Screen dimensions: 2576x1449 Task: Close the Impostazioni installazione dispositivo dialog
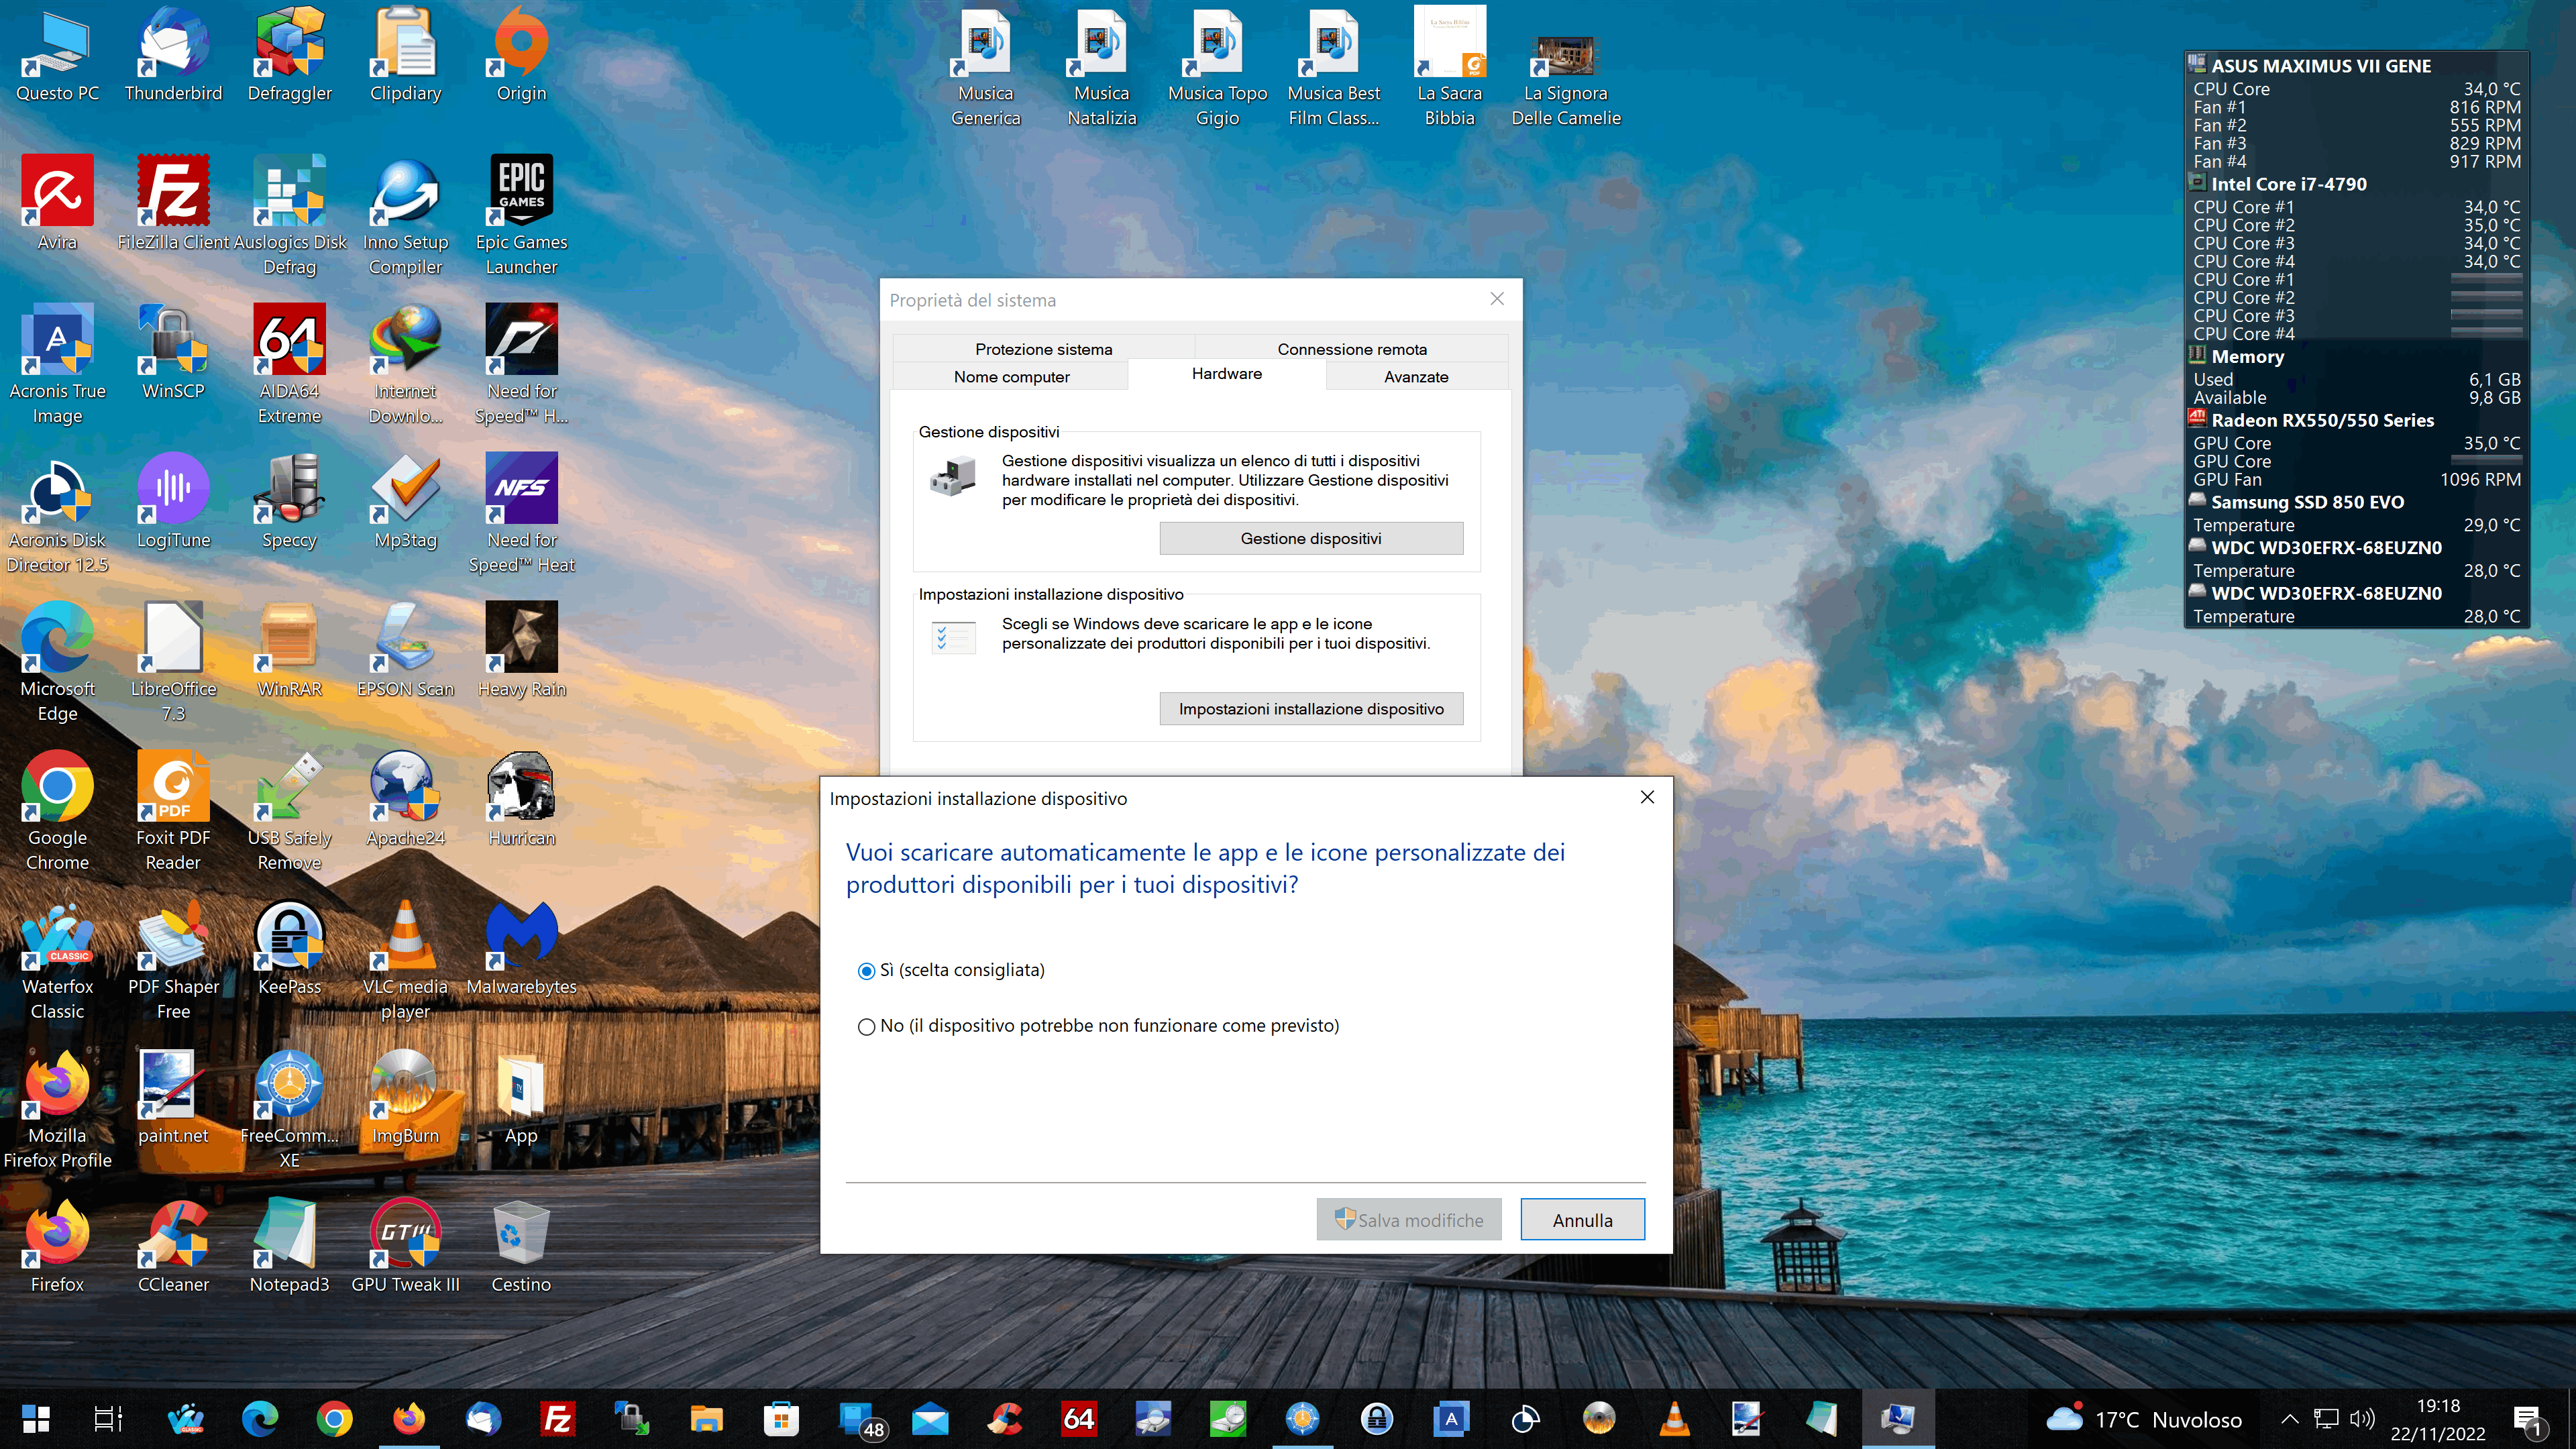[x=1647, y=797]
